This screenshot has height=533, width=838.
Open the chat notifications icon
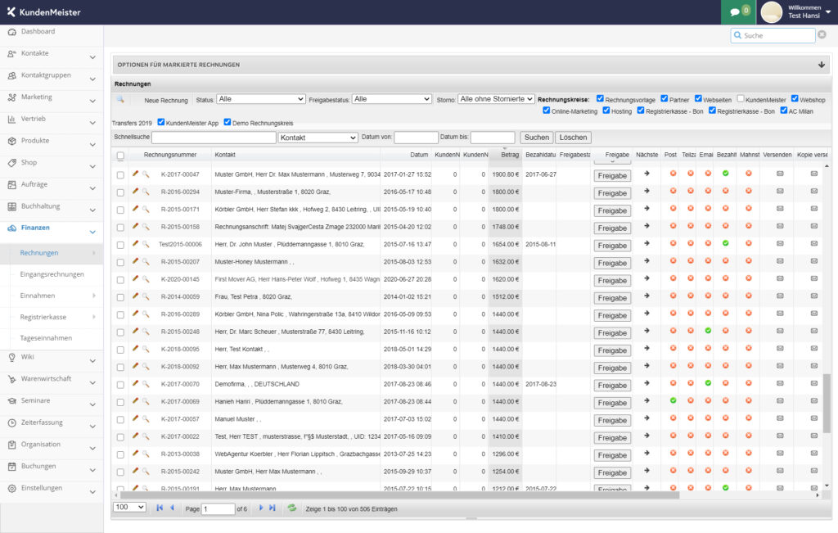coord(736,11)
